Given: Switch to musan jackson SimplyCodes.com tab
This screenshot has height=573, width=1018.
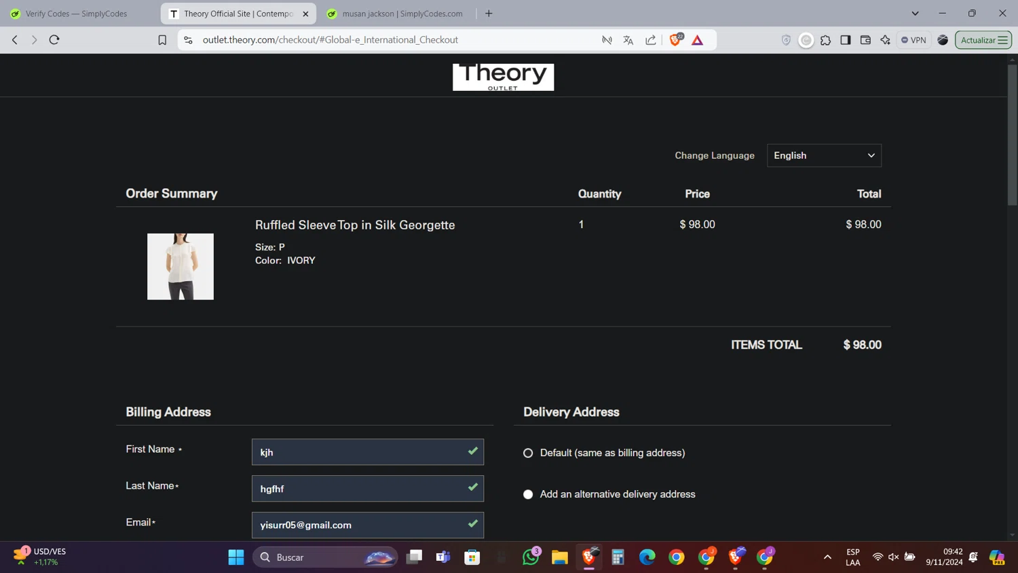Looking at the screenshot, I should (x=396, y=14).
